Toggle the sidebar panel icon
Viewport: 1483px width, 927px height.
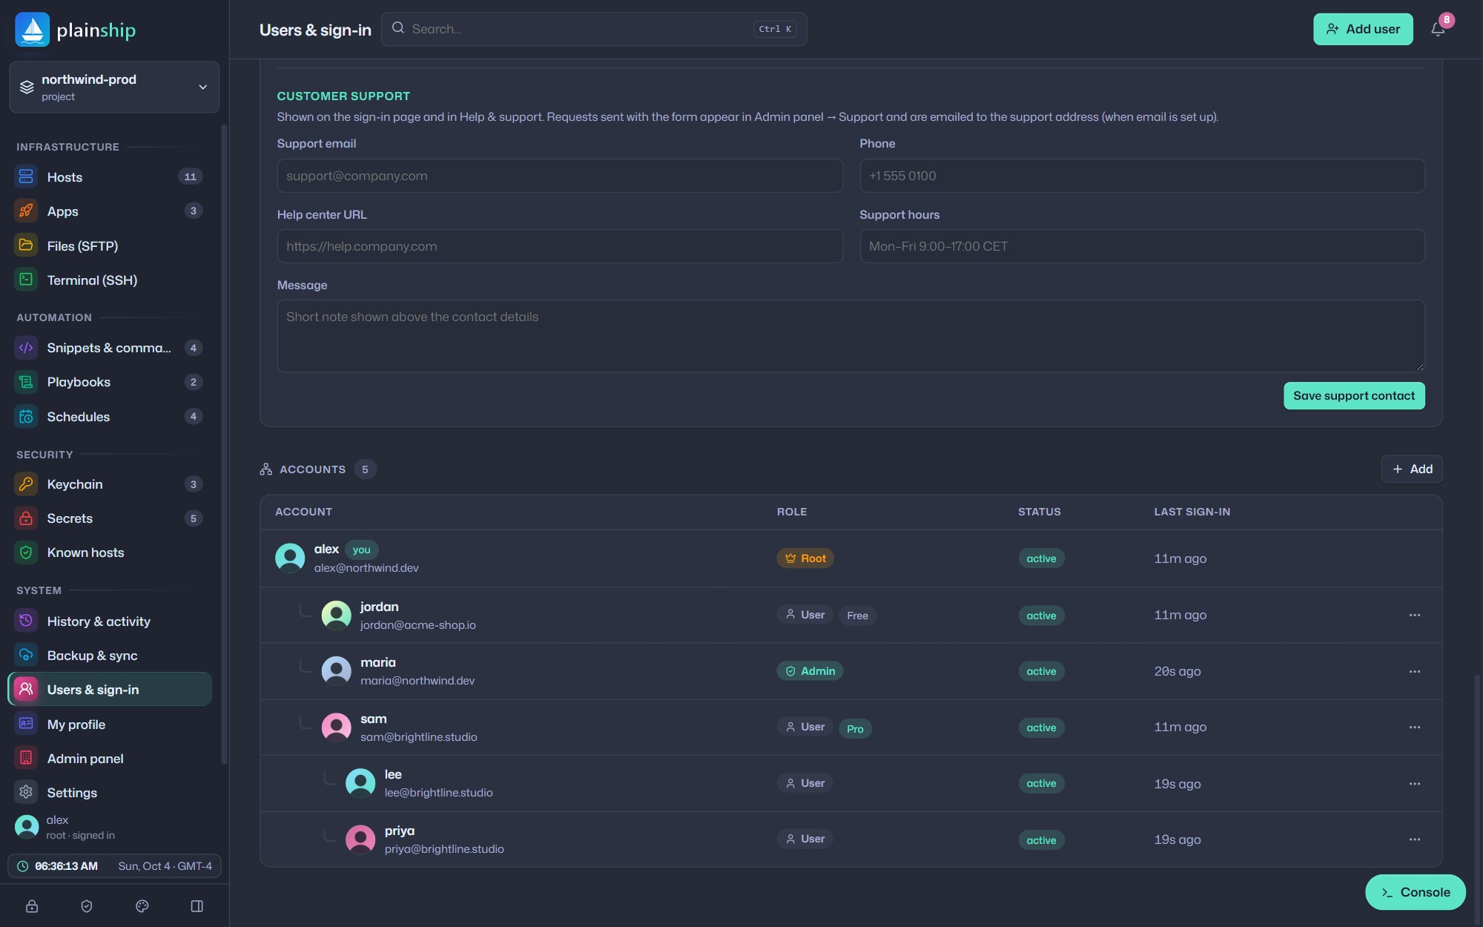coord(197,906)
